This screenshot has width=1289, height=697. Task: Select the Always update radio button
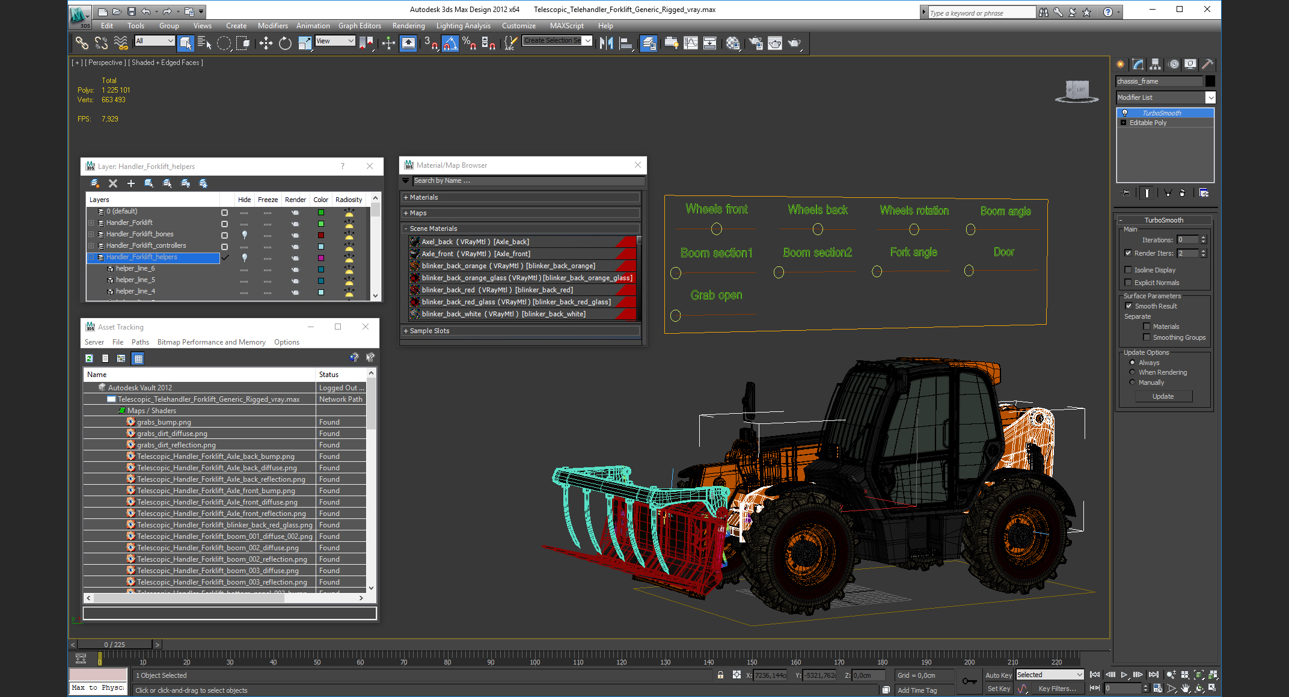[x=1132, y=363]
